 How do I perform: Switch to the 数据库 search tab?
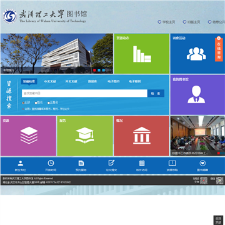tap(92, 81)
